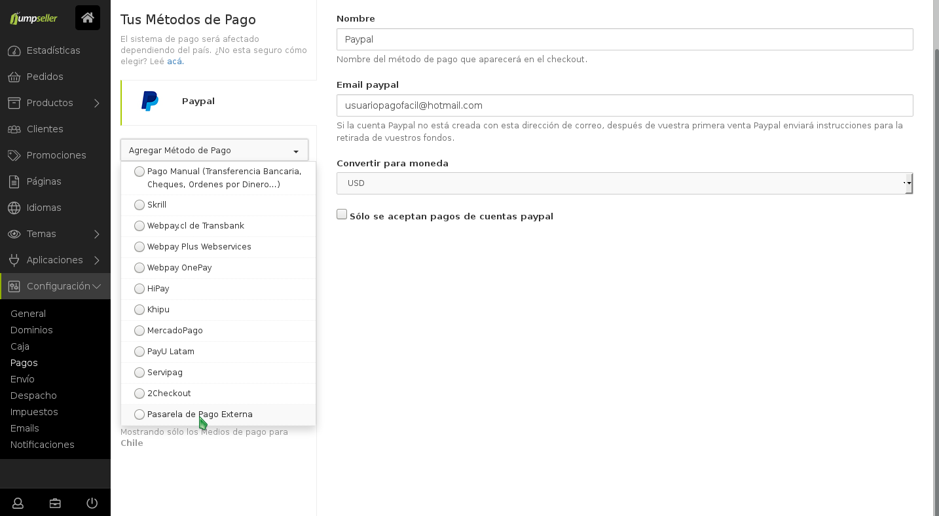Select the Skrill radio button
Viewport: 939px width, 516px height.
[x=139, y=205]
